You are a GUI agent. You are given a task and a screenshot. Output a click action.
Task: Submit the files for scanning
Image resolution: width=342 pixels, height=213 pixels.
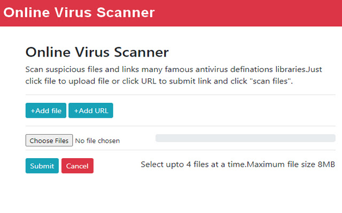(x=42, y=166)
